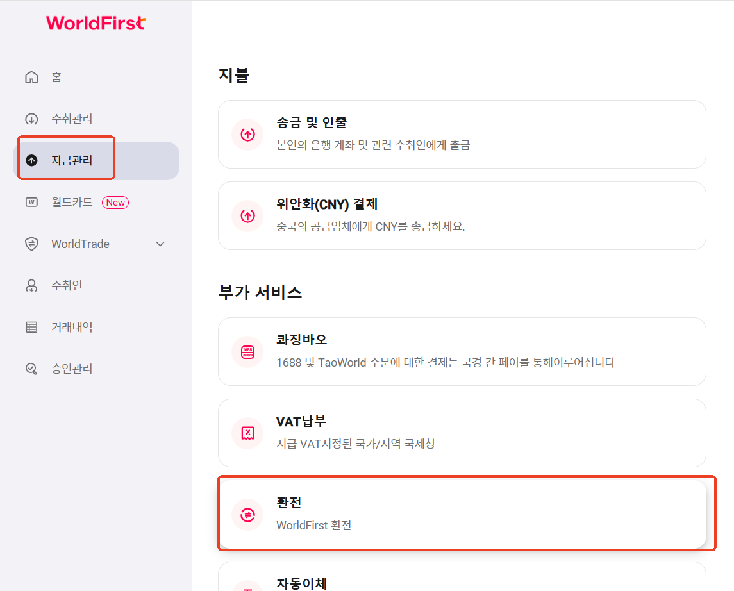Image resolution: width=734 pixels, height=591 pixels.
Task: Select the 승인관리 sidebar label
Action: tap(72, 369)
